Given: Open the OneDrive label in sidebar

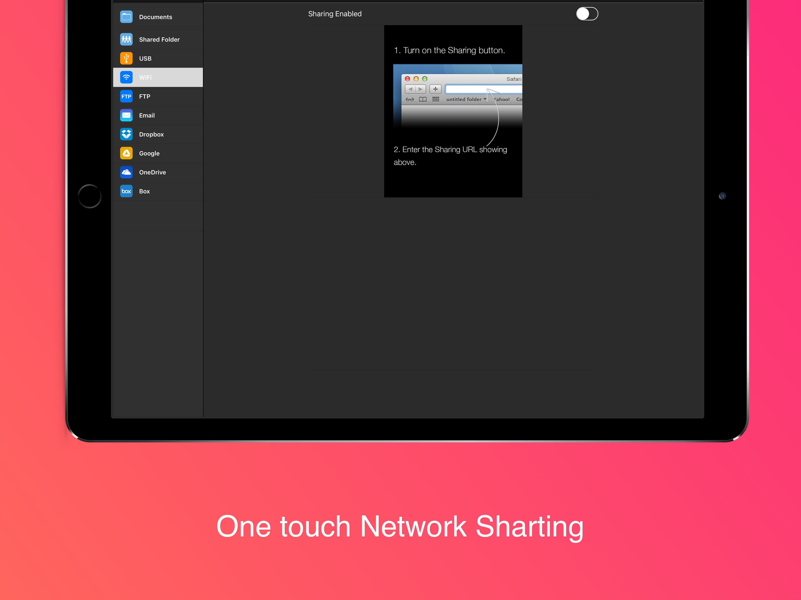Looking at the screenshot, I should [152, 172].
